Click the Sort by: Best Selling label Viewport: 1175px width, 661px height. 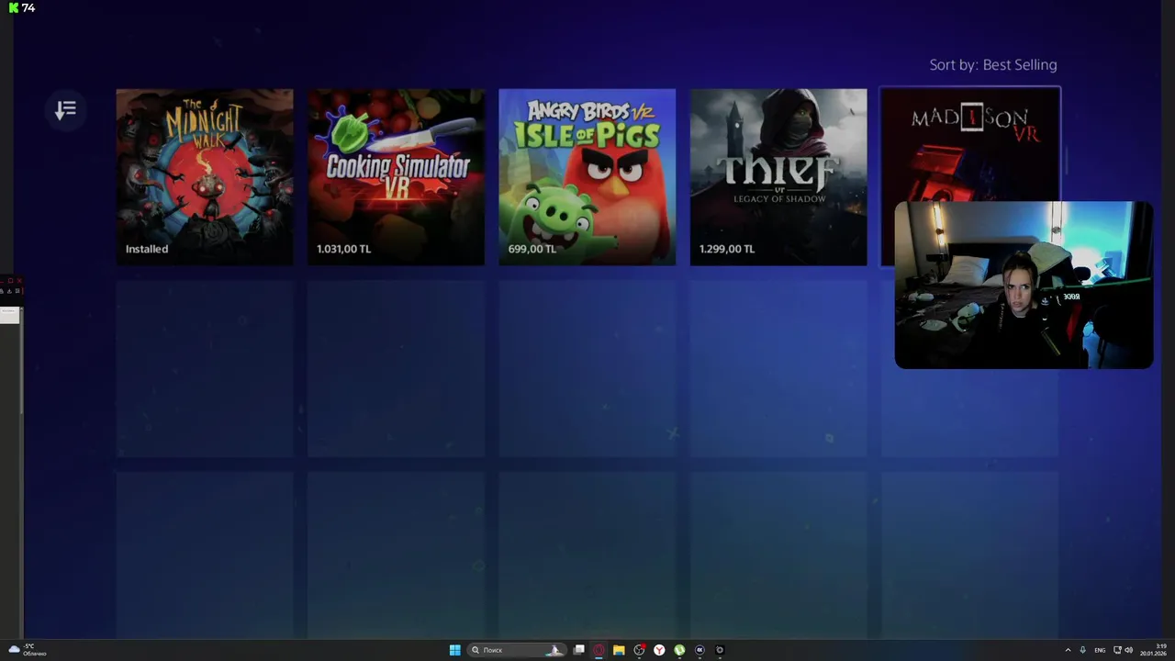coord(993,64)
